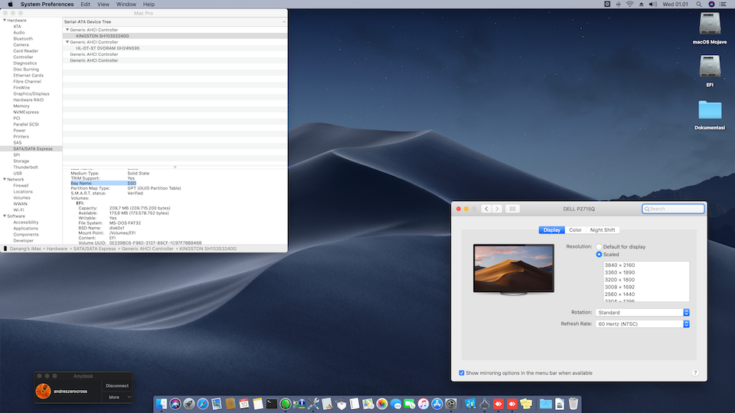This screenshot has height=413, width=735.
Task: Open the Rotation dropdown
Action: pyautogui.click(x=642, y=312)
